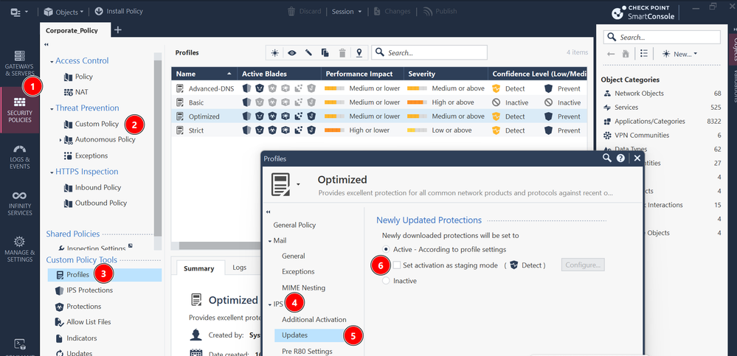Add a new policy tab

point(118,30)
